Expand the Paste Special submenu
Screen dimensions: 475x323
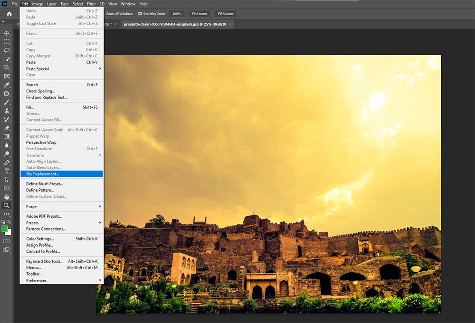[x=62, y=69]
